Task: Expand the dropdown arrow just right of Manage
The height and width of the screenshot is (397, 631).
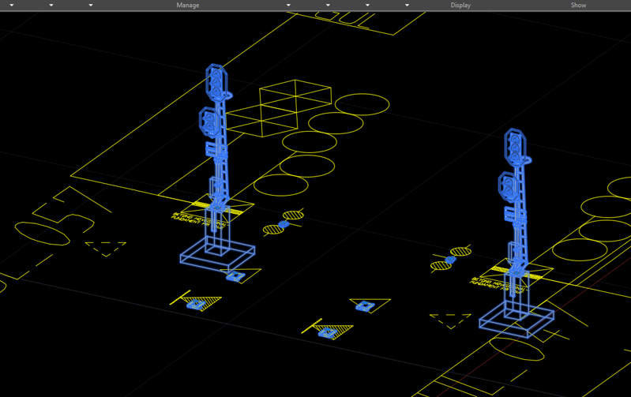Action: tap(288, 6)
